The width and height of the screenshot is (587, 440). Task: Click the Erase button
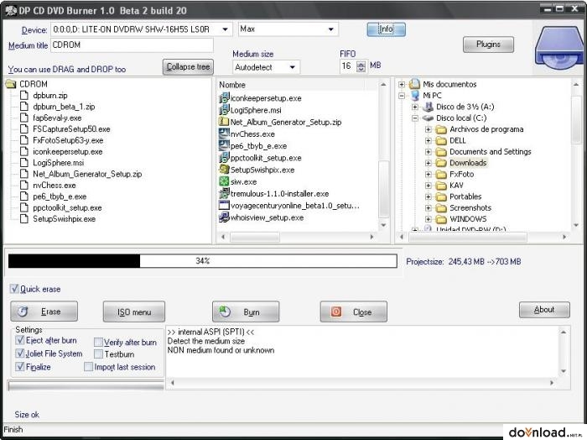click(44, 311)
